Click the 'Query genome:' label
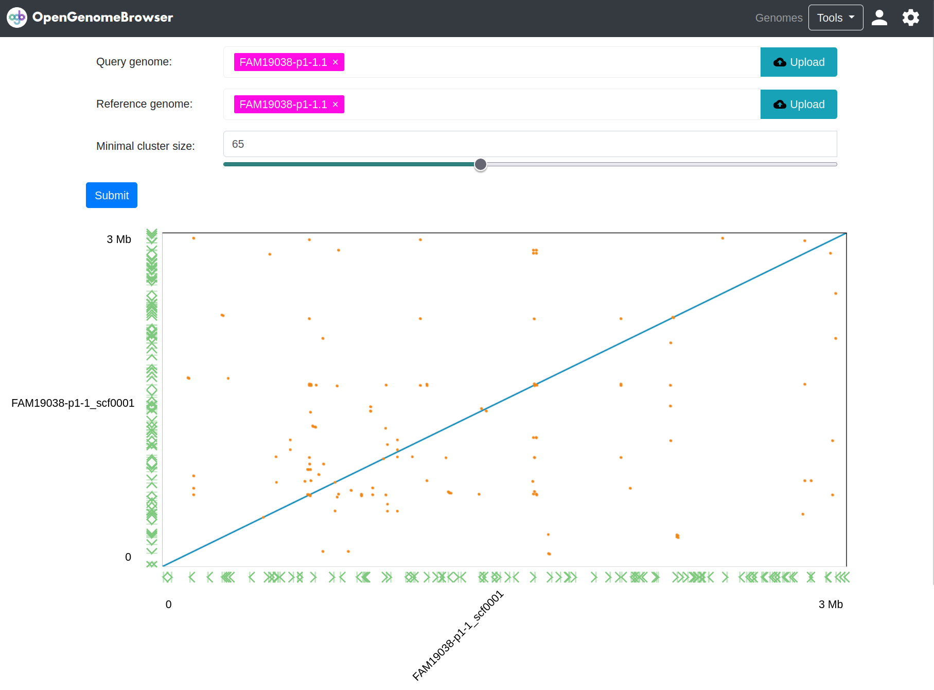 pos(134,62)
